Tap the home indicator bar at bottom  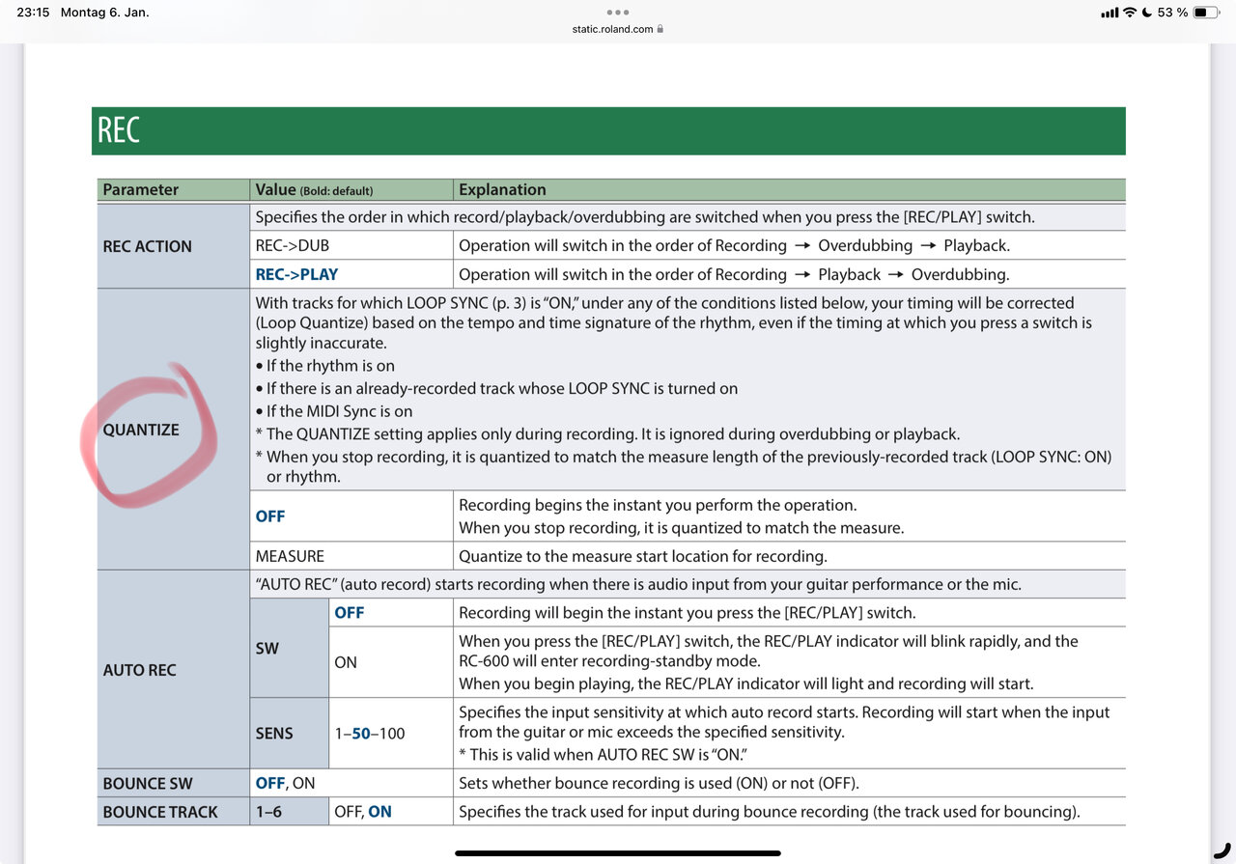pos(618,853)
